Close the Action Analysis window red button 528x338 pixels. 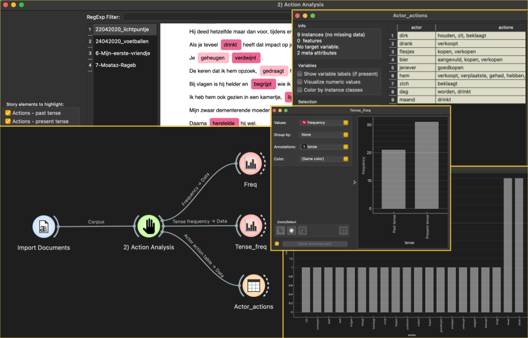coord(6,5)
